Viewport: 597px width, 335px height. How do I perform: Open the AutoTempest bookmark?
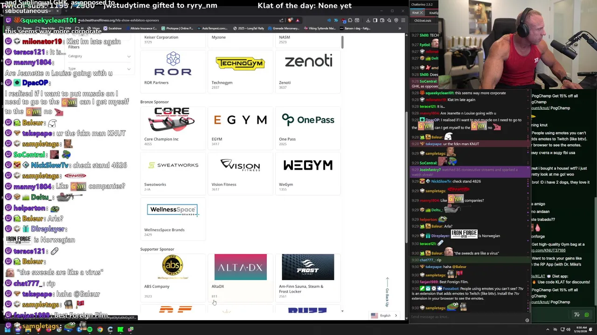(213, 28)
